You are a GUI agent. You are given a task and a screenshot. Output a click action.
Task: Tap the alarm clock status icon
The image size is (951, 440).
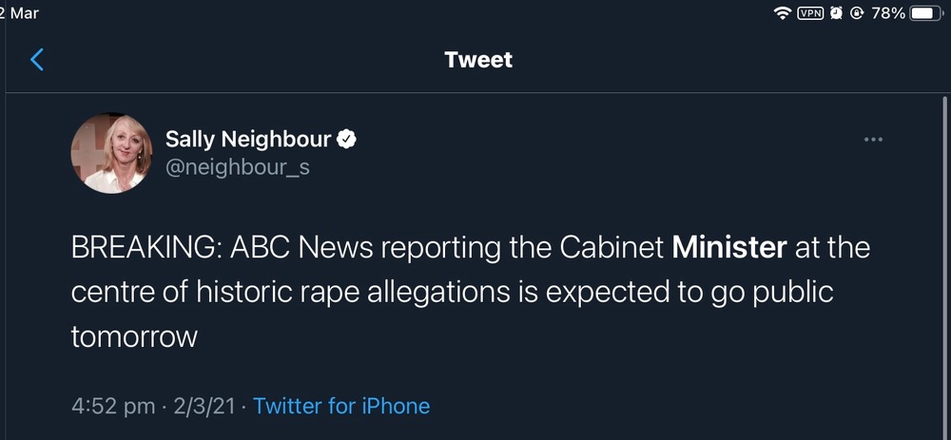click(836, 13)
